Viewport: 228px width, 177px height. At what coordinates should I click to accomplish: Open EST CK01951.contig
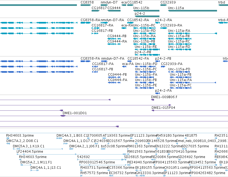pos(177,168)
